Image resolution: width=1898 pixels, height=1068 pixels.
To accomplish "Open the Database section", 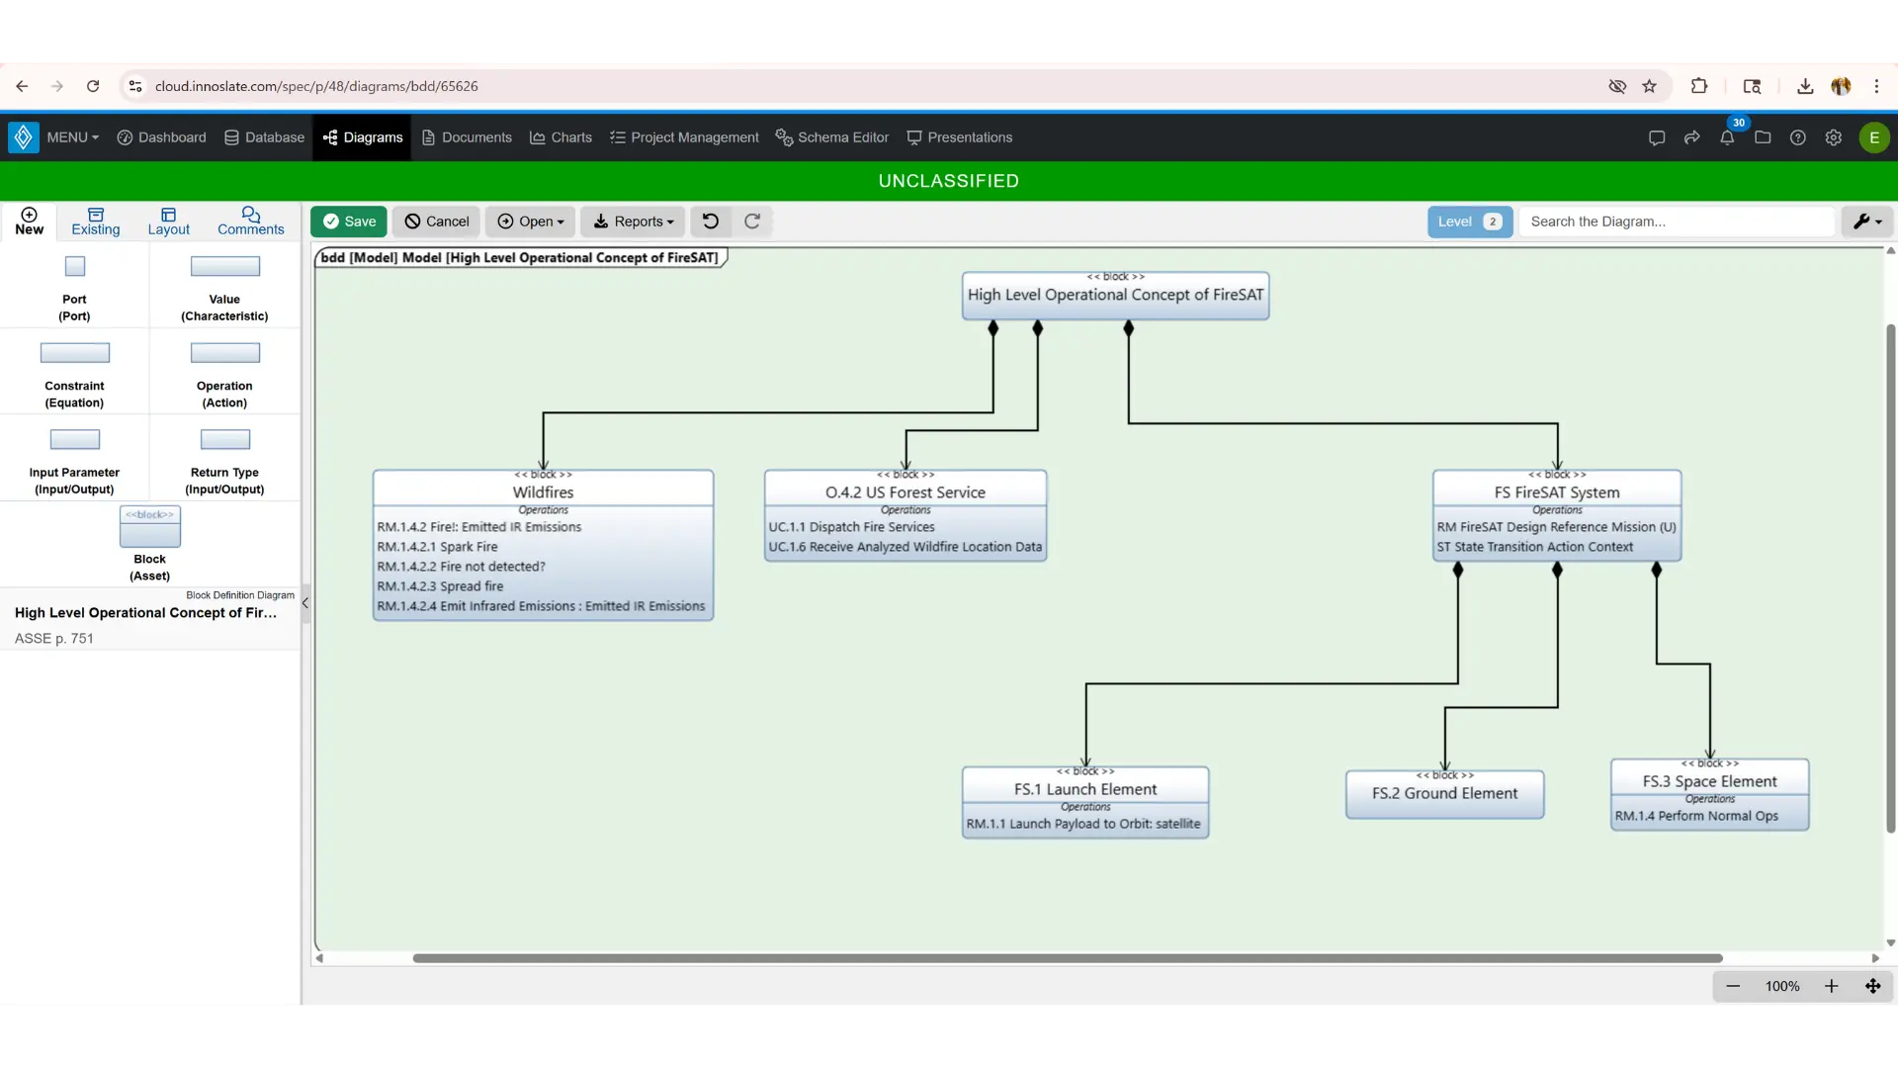I will tap(265, 137).
